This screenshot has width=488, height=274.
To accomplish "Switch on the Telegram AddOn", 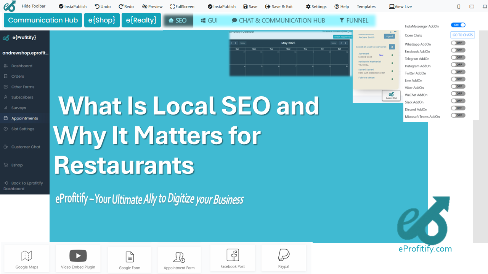I will pyautogui.click(x=458, y=57).
